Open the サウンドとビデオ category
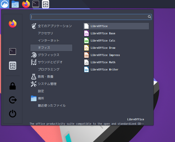175x142 pixels. [51, 62]
